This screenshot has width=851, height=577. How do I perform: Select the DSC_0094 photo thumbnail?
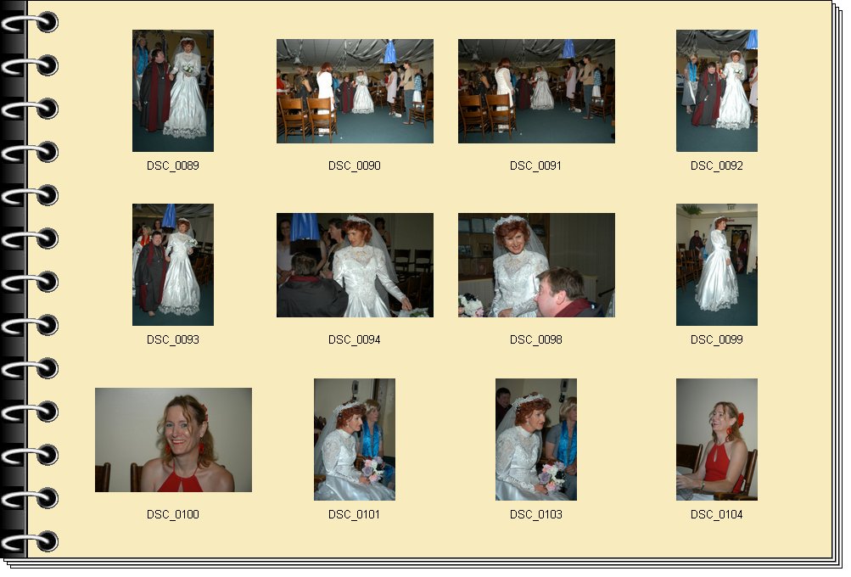pos(355,266)
